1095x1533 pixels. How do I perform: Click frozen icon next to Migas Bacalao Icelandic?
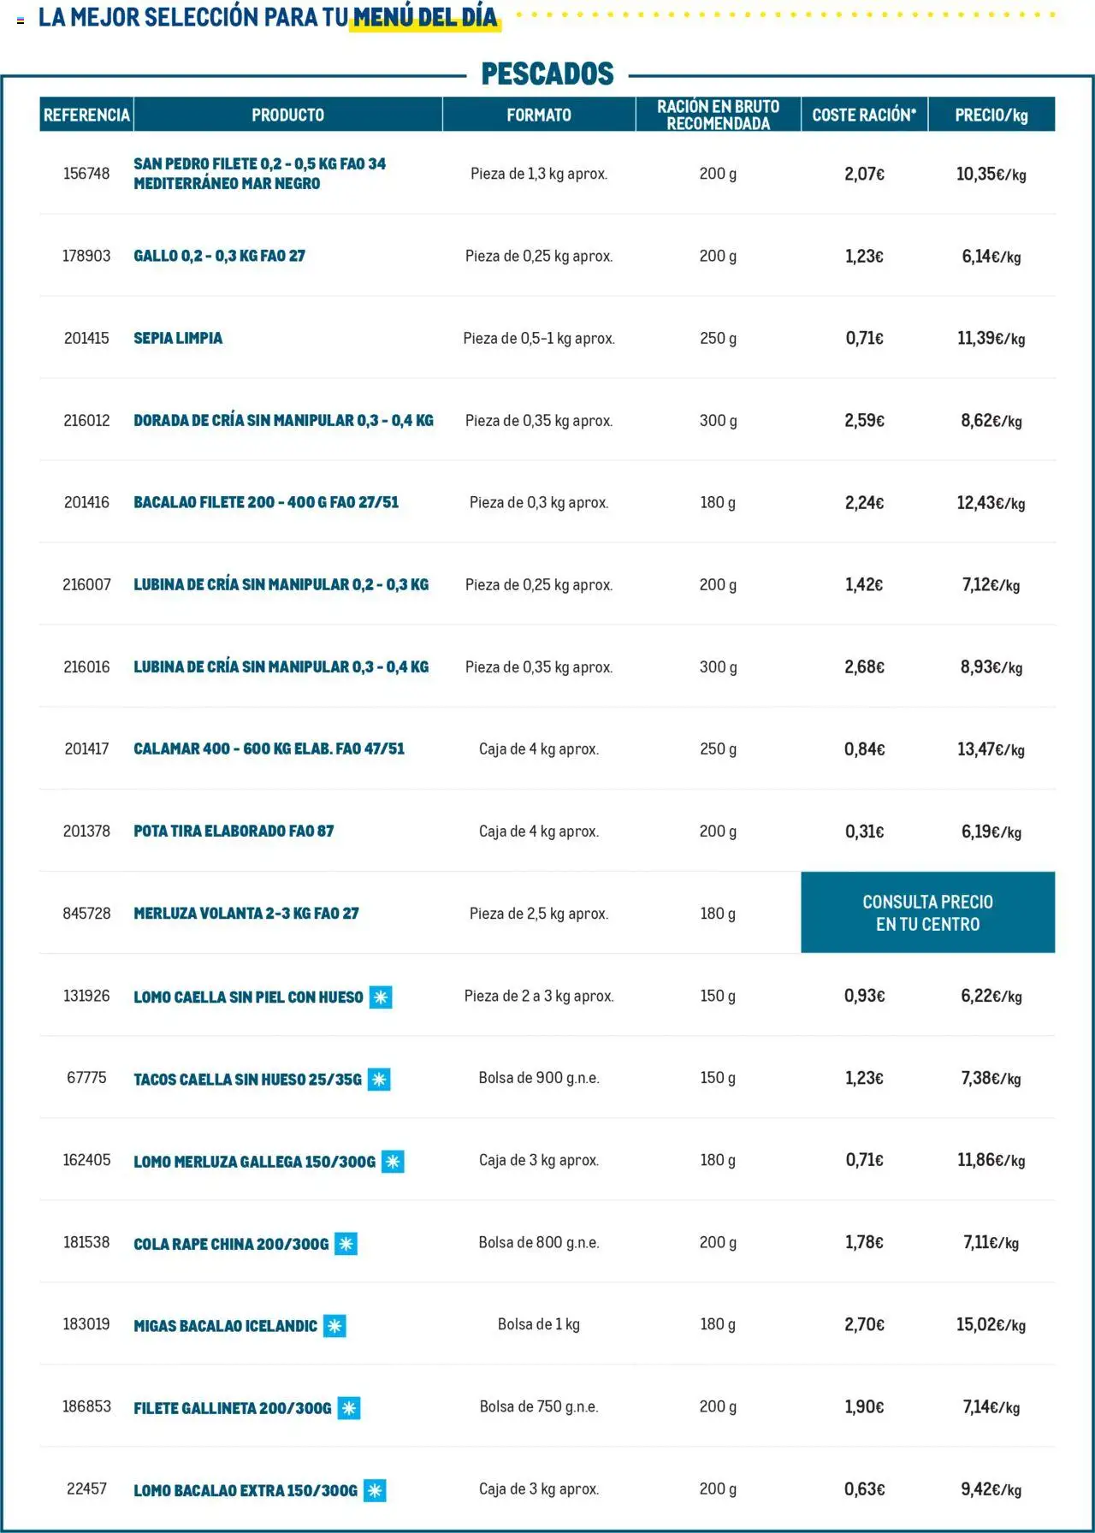(x=334, y=1326)
